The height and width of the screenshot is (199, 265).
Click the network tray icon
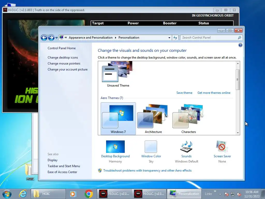pyautogui.click(x=233, y=194)
